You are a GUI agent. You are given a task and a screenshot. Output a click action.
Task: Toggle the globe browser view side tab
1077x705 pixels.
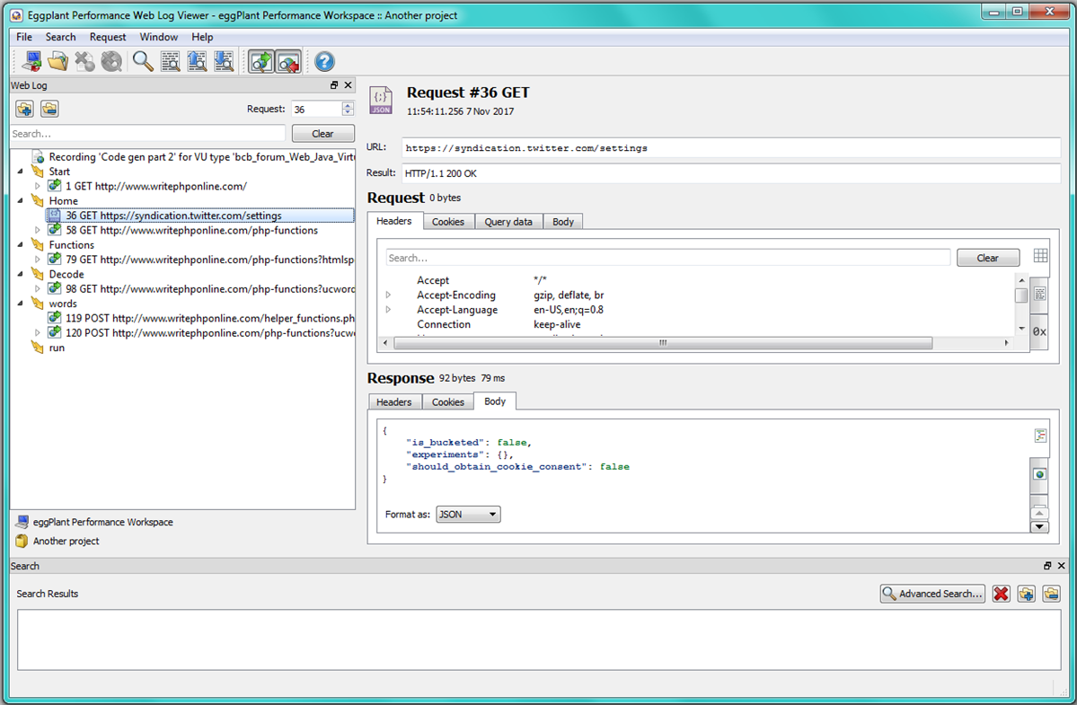tap(1040, 473)
